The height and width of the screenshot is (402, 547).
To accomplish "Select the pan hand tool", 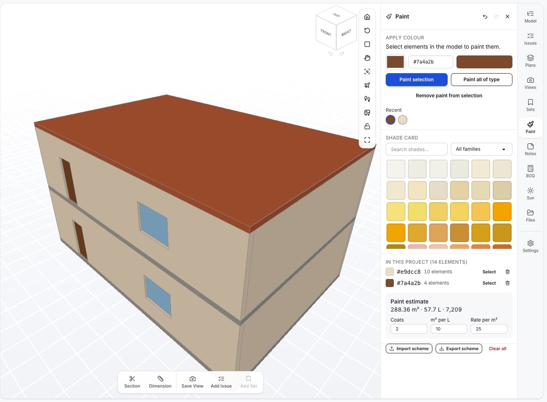I will pos(367,58).
